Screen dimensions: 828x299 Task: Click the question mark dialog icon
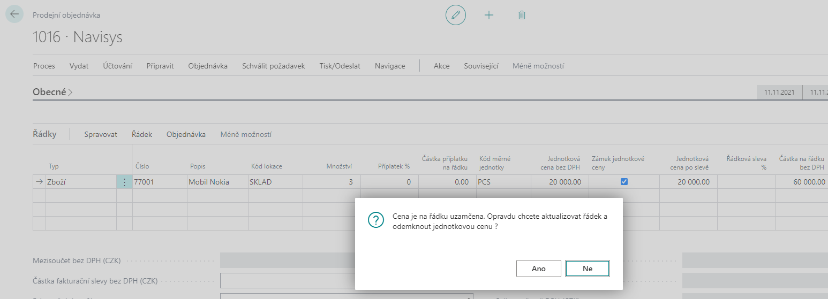tap(376, 220)
